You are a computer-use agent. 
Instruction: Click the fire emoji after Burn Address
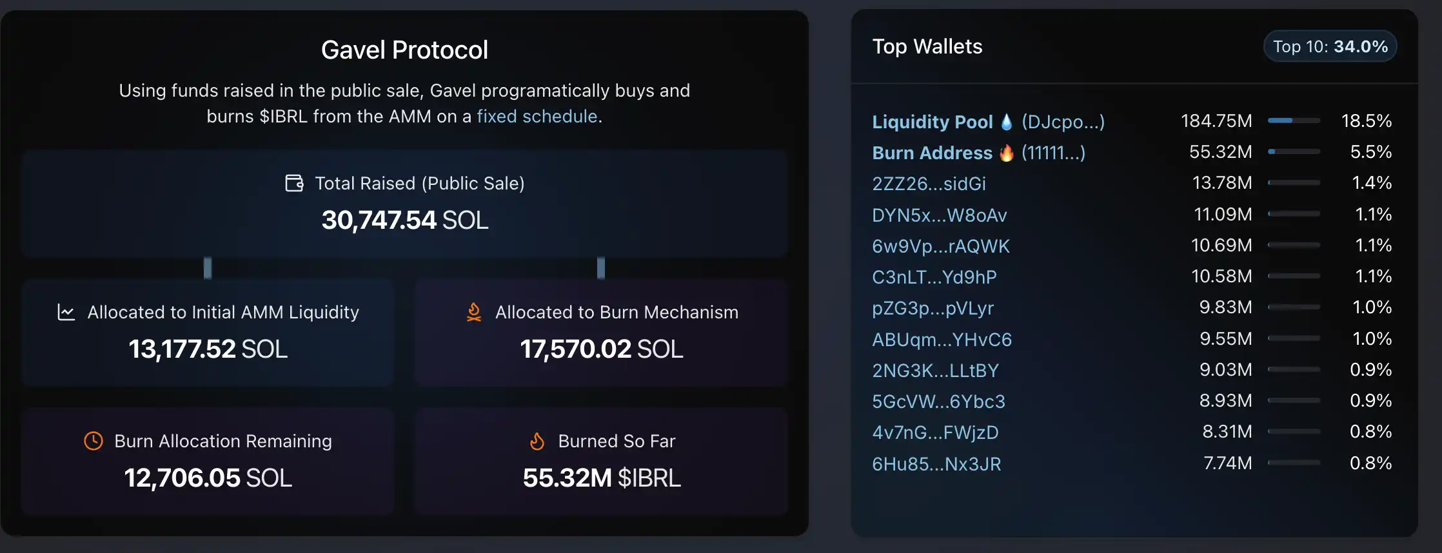(x=1007, y=153)
